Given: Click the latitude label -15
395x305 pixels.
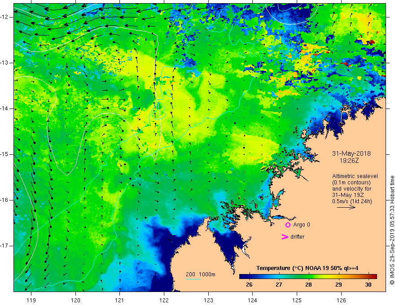Looking at the screenshot, I should point(5,154).
